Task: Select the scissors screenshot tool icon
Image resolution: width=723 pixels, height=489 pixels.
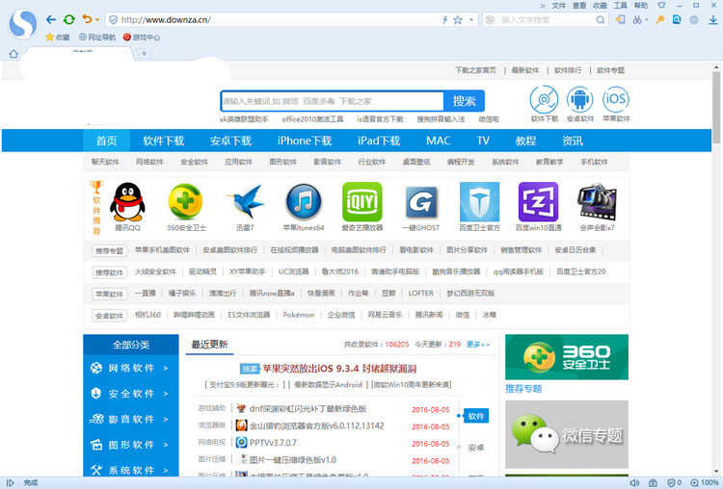Action: coord(637,20)
